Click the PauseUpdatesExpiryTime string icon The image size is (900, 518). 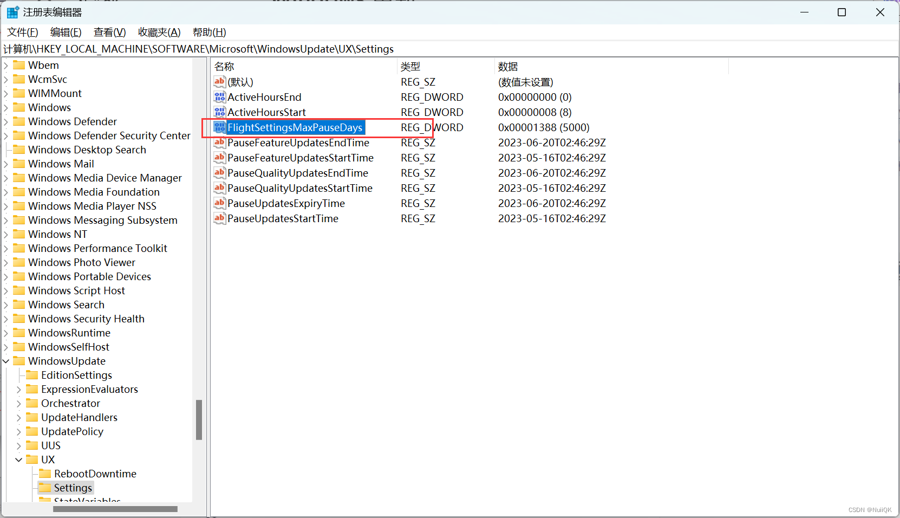[x=219, y=203]
